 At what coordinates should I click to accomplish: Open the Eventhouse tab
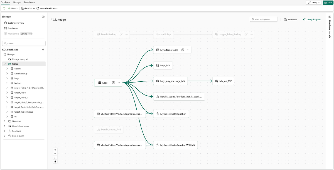[29, 2]
